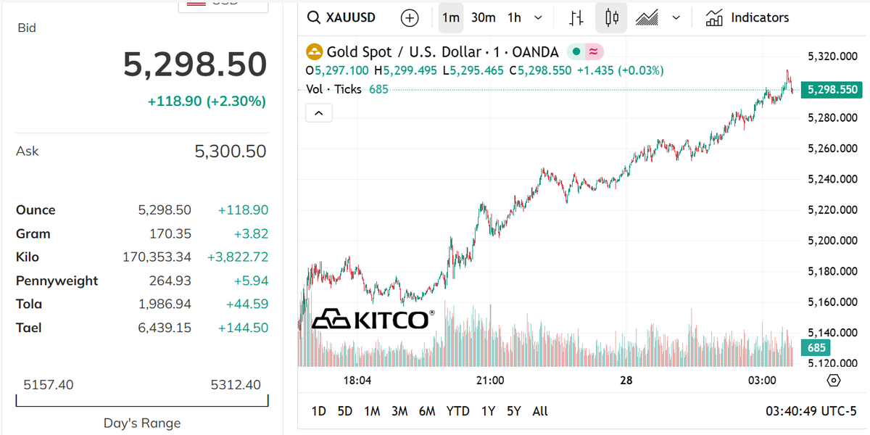Screen dimensions: 870x435
Task: Open the Indicators panel
Action: (747, 17)
